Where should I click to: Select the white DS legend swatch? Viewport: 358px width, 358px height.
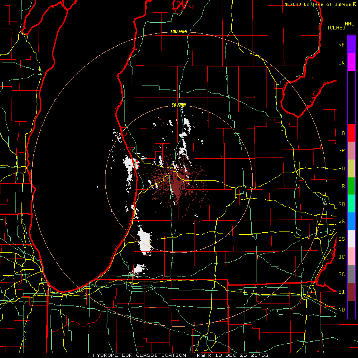coord(351,239)
